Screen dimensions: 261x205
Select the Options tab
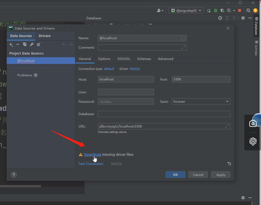tap(104, 59)
